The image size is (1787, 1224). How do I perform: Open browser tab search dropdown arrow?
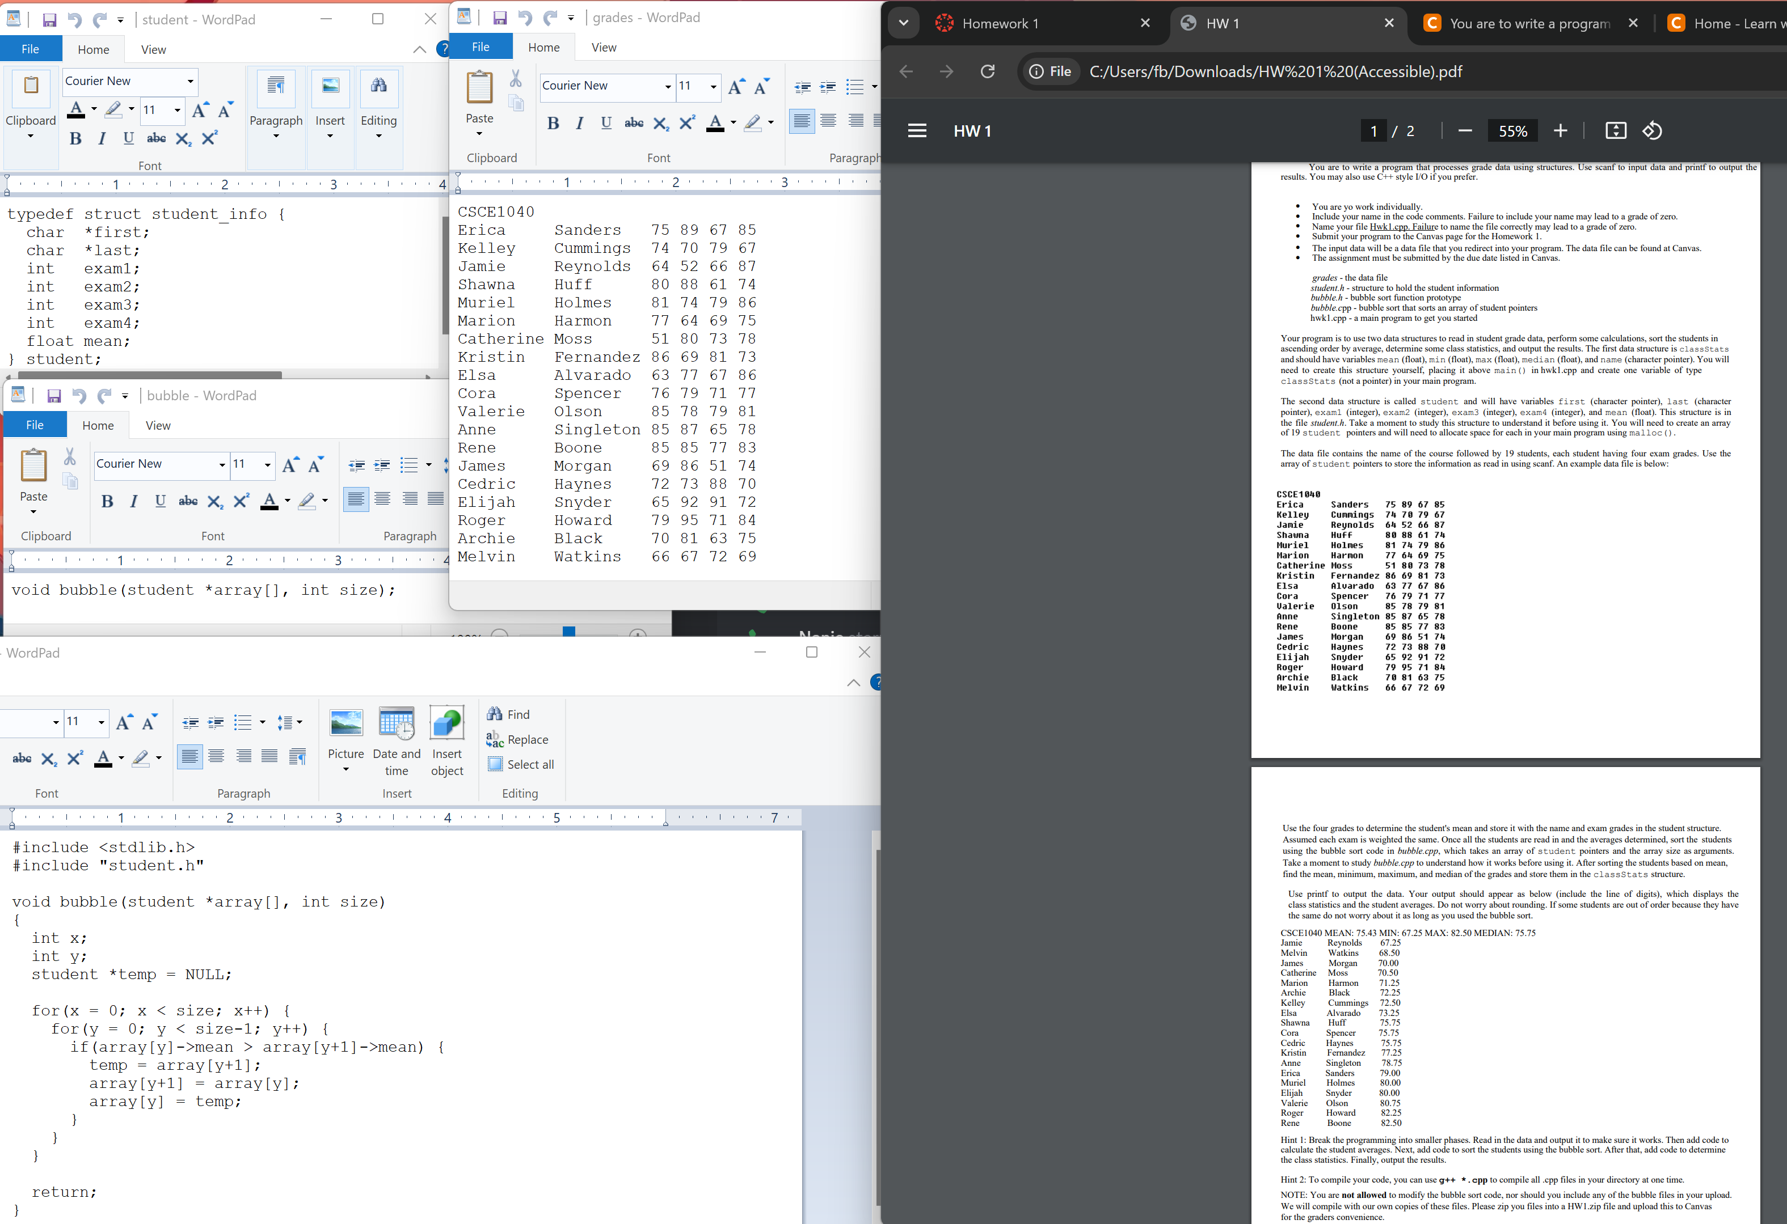[x=904, y=23]
